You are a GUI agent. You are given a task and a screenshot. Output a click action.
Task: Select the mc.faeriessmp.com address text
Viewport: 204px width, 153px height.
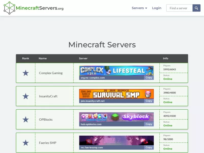(x=92, y=148)
